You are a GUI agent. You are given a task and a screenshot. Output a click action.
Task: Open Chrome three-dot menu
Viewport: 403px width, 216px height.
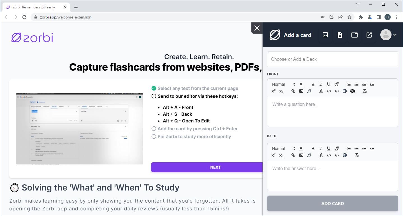pos(397,17)
